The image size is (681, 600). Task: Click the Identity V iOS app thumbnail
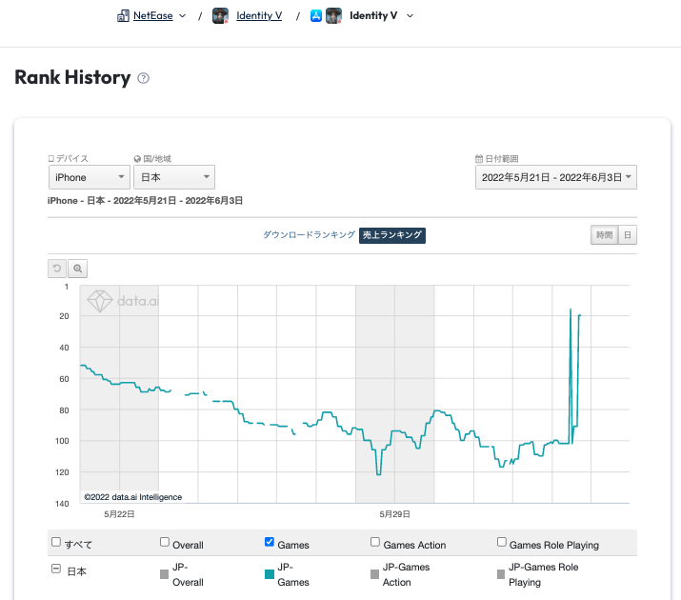[x=333, y=15]
